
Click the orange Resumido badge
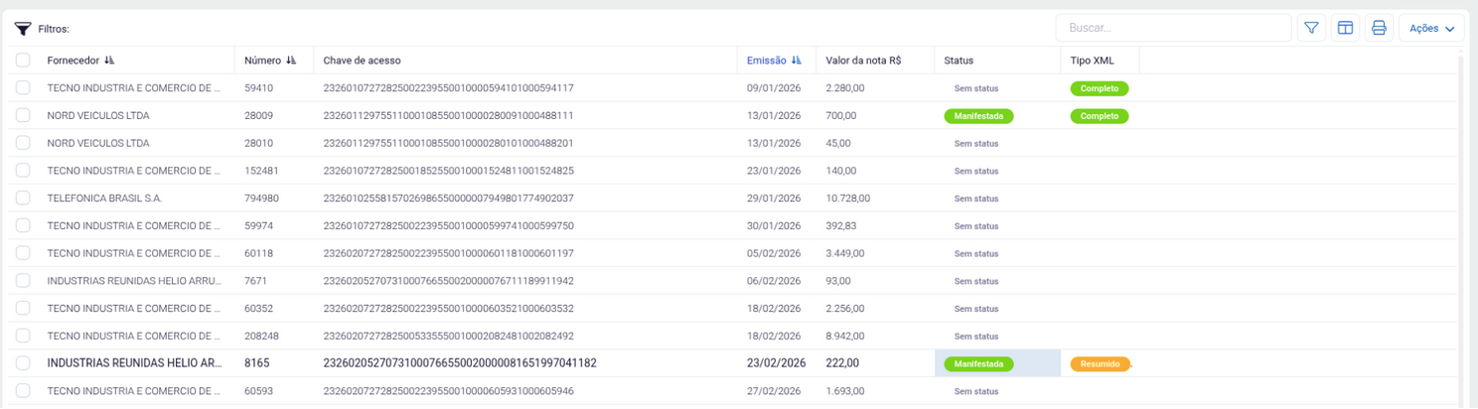pyautogui.click(x=1100, y=364)
